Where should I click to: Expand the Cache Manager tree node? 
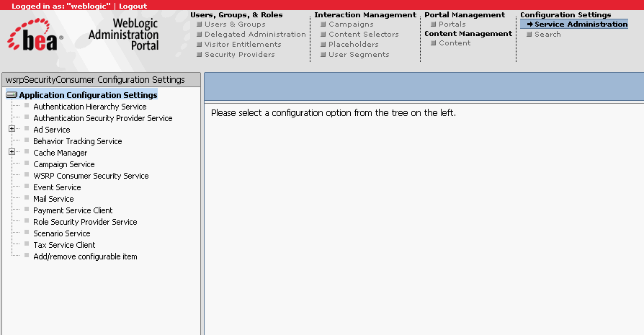tap(12, 152)
